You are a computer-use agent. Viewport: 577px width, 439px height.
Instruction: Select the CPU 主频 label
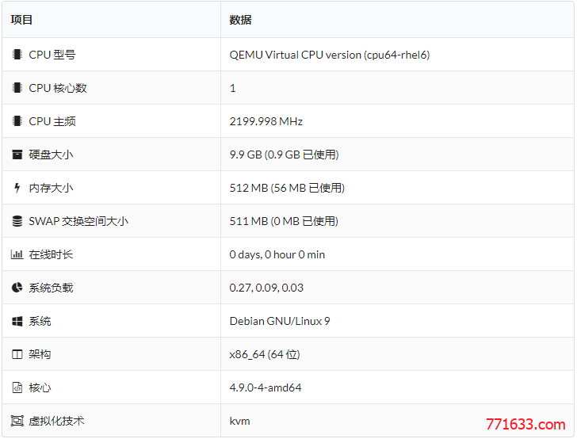pyautogui.click(x=52, y=121)
